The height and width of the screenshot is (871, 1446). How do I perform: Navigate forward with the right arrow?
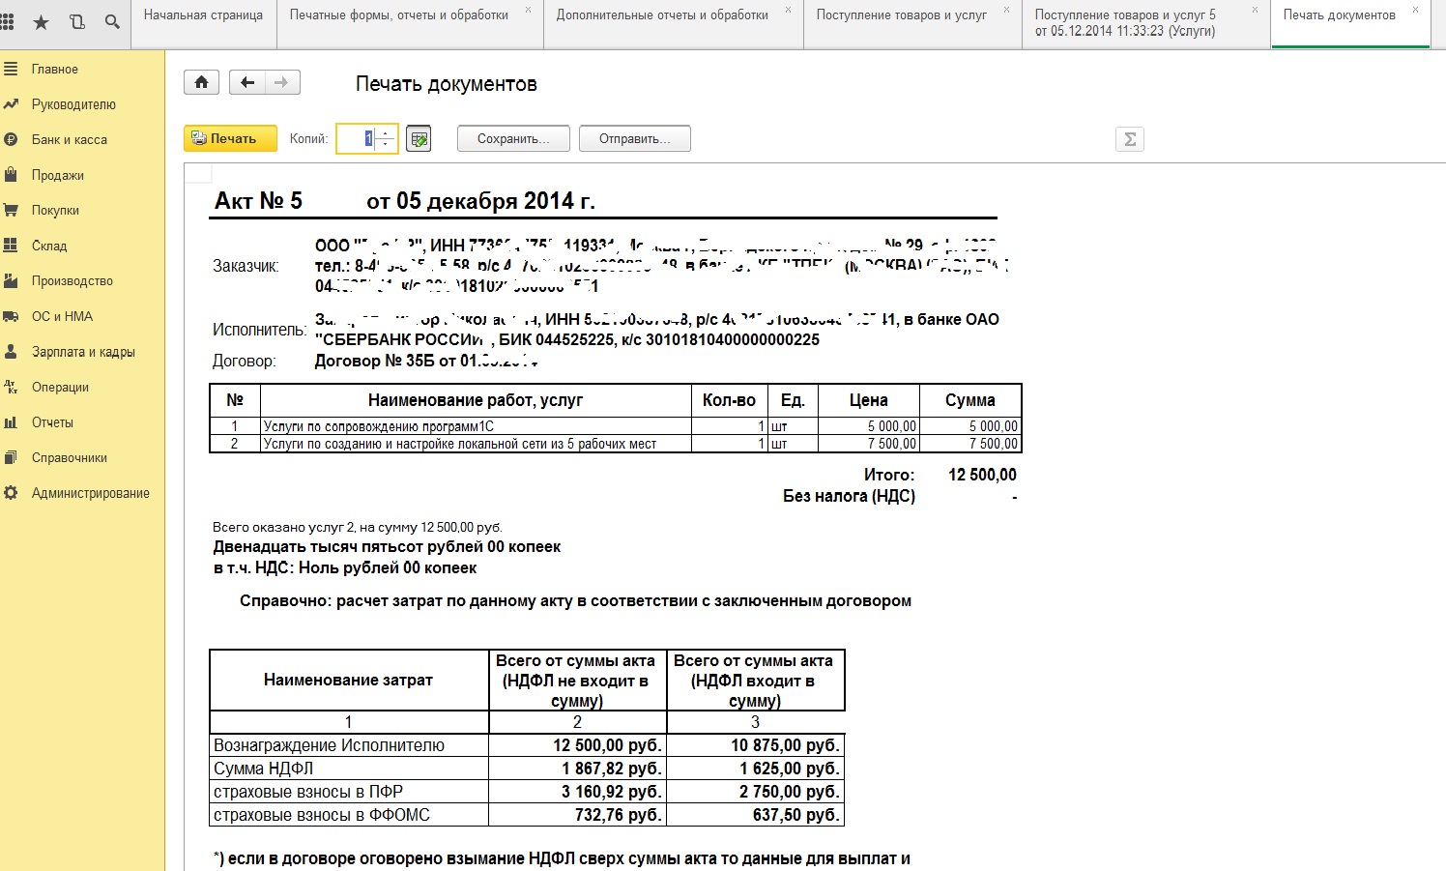point(281,82)
